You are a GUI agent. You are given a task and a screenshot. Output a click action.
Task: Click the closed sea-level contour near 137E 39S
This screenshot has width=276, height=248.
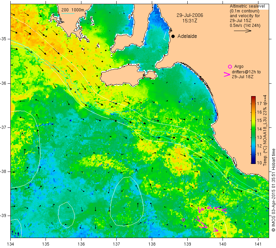click(127, 201)
